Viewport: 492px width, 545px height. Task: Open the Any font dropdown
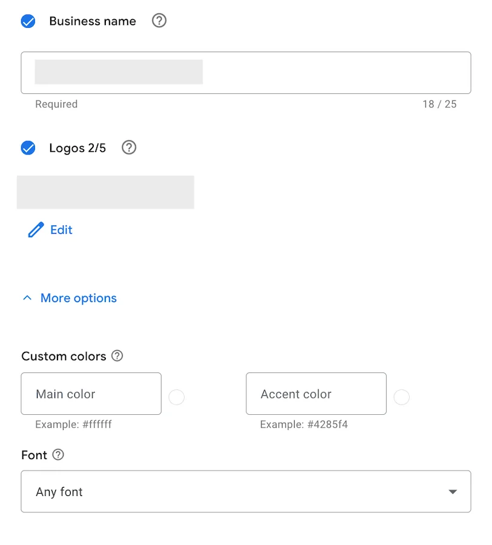click(x=246, y=491)
